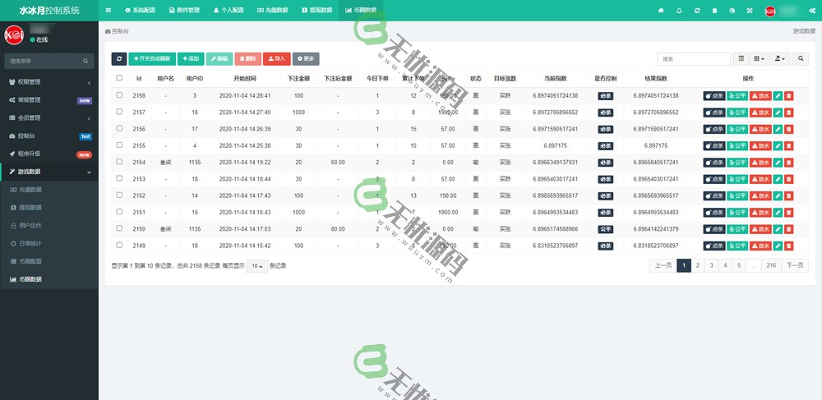Open 附件管理 tab in top navigation
The image size is (822, 400).
184,11
